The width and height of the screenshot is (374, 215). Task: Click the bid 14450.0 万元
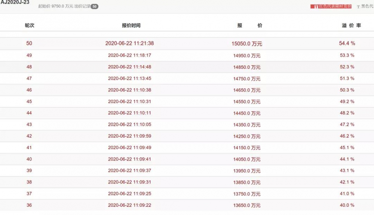click(x=247, y=113)
